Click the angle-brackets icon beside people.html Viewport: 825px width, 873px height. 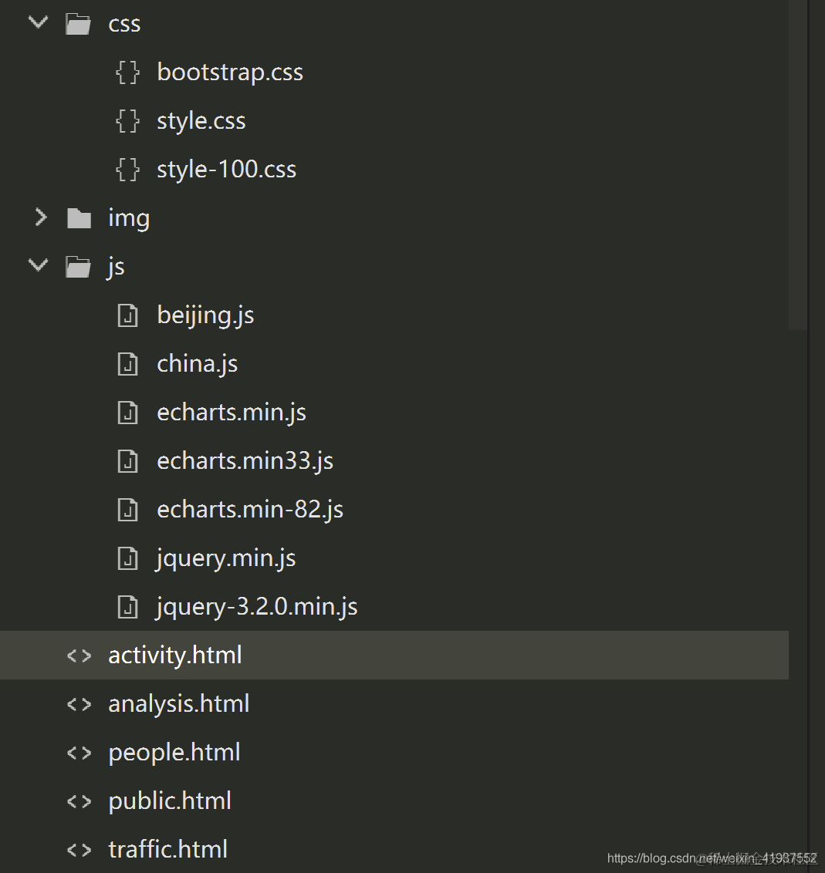tap(79, 753)
